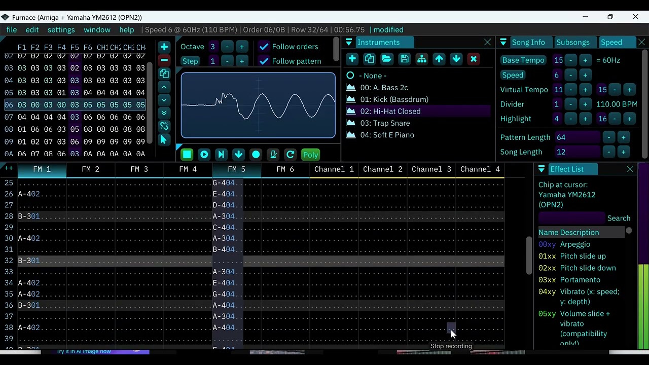Add a new order row
Screen dimensions: 649x365
pyautogui.click(x=164, y=47)
